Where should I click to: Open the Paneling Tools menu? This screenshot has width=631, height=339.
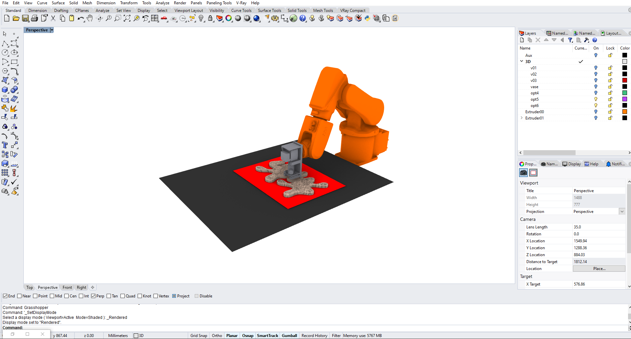pyautogui.click(x=219, y=3)
